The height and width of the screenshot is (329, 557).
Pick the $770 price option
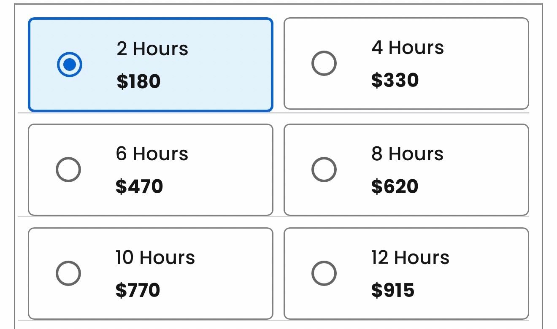click(138, 290)
